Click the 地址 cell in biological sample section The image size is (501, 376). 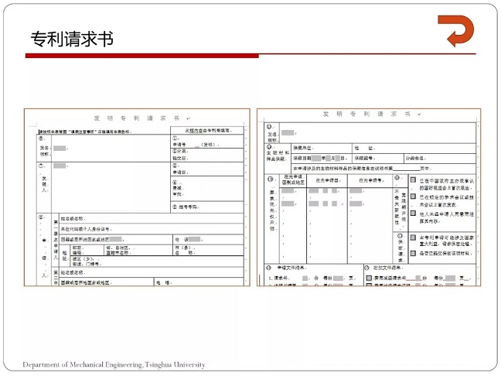point(414,149)
